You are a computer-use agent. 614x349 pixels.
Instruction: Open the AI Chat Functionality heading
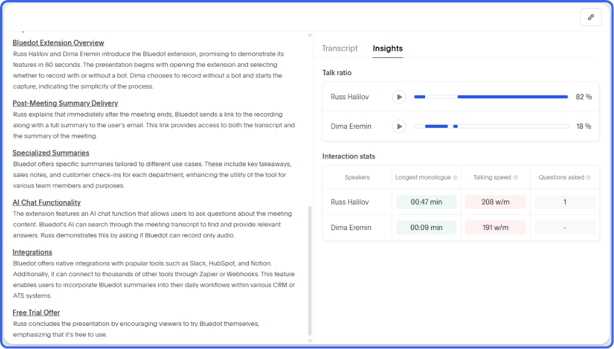click(47, 203)
